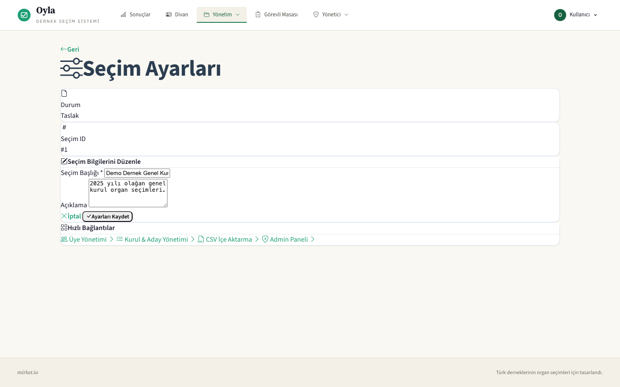Save with the Ayarları Kaydet button

coord(108,216)
